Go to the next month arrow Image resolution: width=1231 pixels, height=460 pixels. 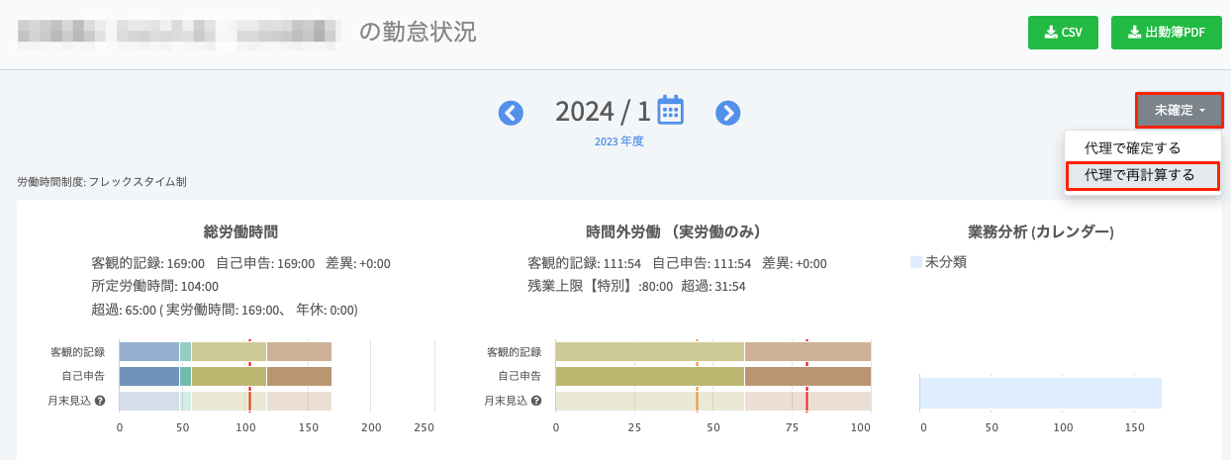click(x=728, y=113)
